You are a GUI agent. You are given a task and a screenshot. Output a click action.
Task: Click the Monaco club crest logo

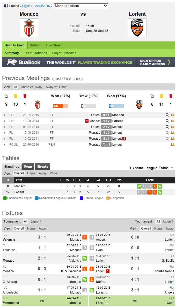29,27
